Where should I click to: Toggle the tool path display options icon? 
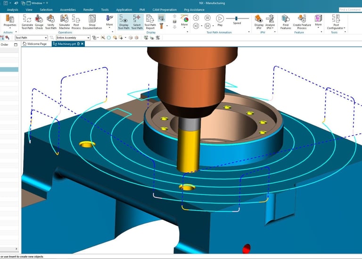(161, 18)
